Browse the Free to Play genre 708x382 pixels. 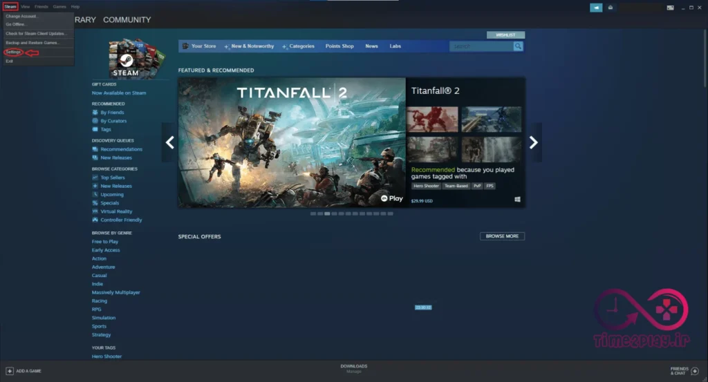pos(105,242)
